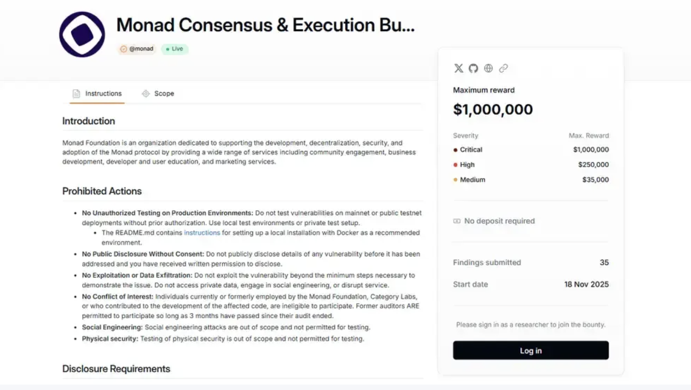Open the GitHub repository icon
This screenshot has width=691, height=390.
pos(473,68)
